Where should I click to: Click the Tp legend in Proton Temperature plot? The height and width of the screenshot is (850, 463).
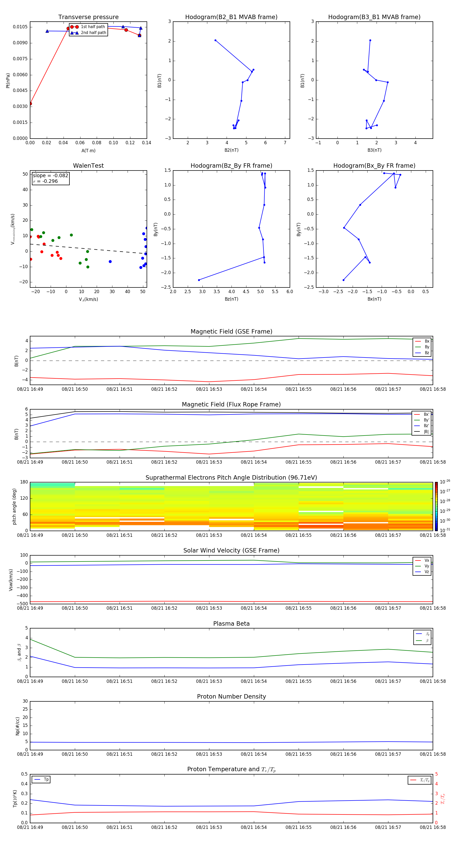pyautogui.click(x=41, y=779)
